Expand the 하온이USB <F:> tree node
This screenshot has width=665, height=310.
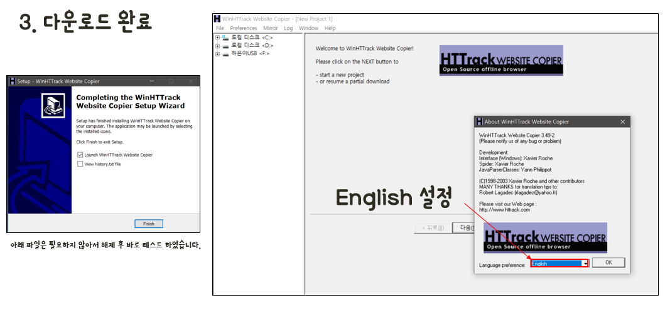point(217,54)
